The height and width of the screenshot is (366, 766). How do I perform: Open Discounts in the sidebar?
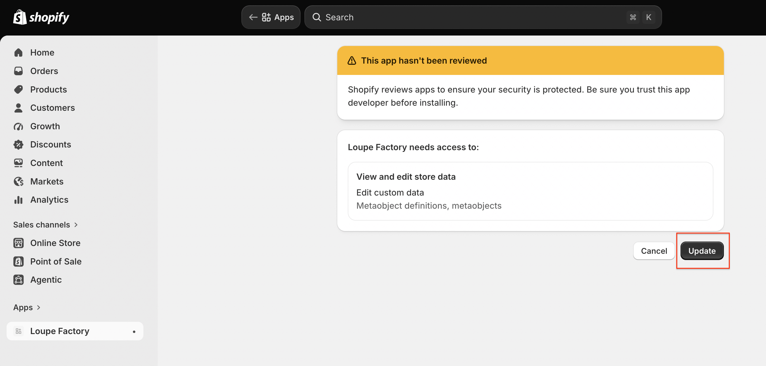(x=75, y=144)
